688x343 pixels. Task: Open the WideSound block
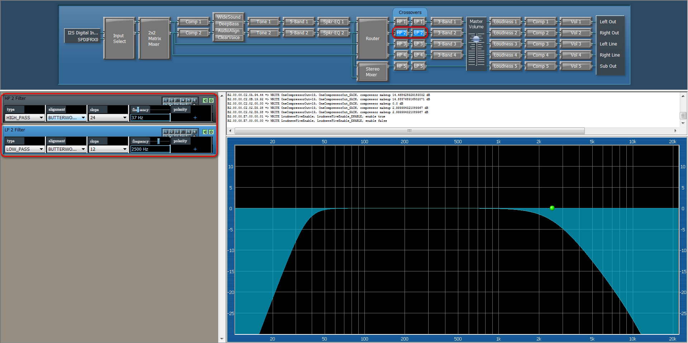coord(229,17)
